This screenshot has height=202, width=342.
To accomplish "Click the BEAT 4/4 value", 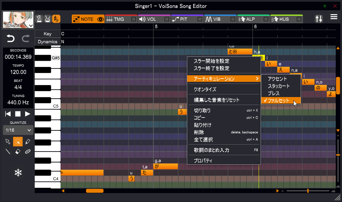I will (x=18, y=87).
